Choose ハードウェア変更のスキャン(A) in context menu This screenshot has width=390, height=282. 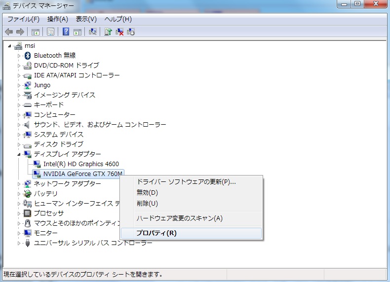(x=180, y=218)
